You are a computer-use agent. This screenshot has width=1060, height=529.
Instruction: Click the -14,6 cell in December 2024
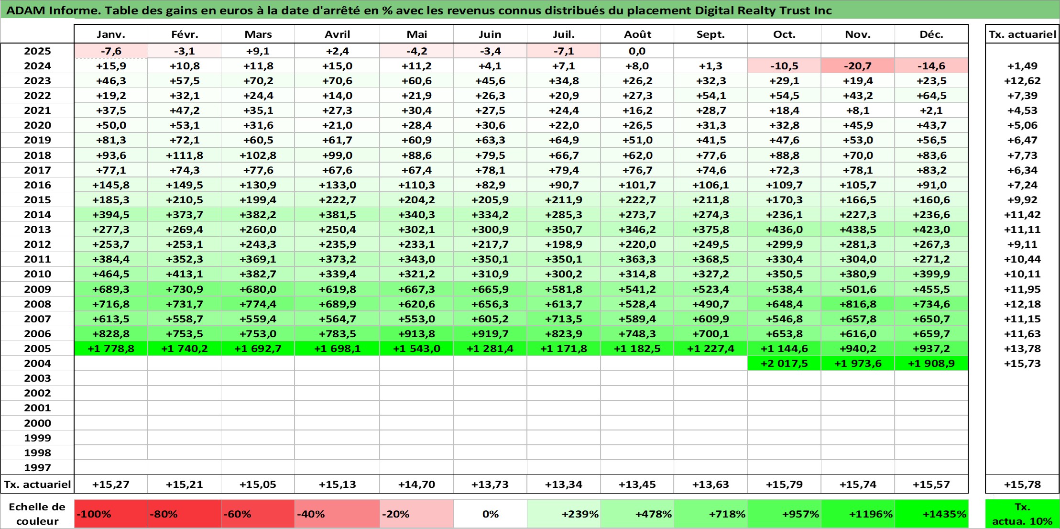(x=931, y=66)
